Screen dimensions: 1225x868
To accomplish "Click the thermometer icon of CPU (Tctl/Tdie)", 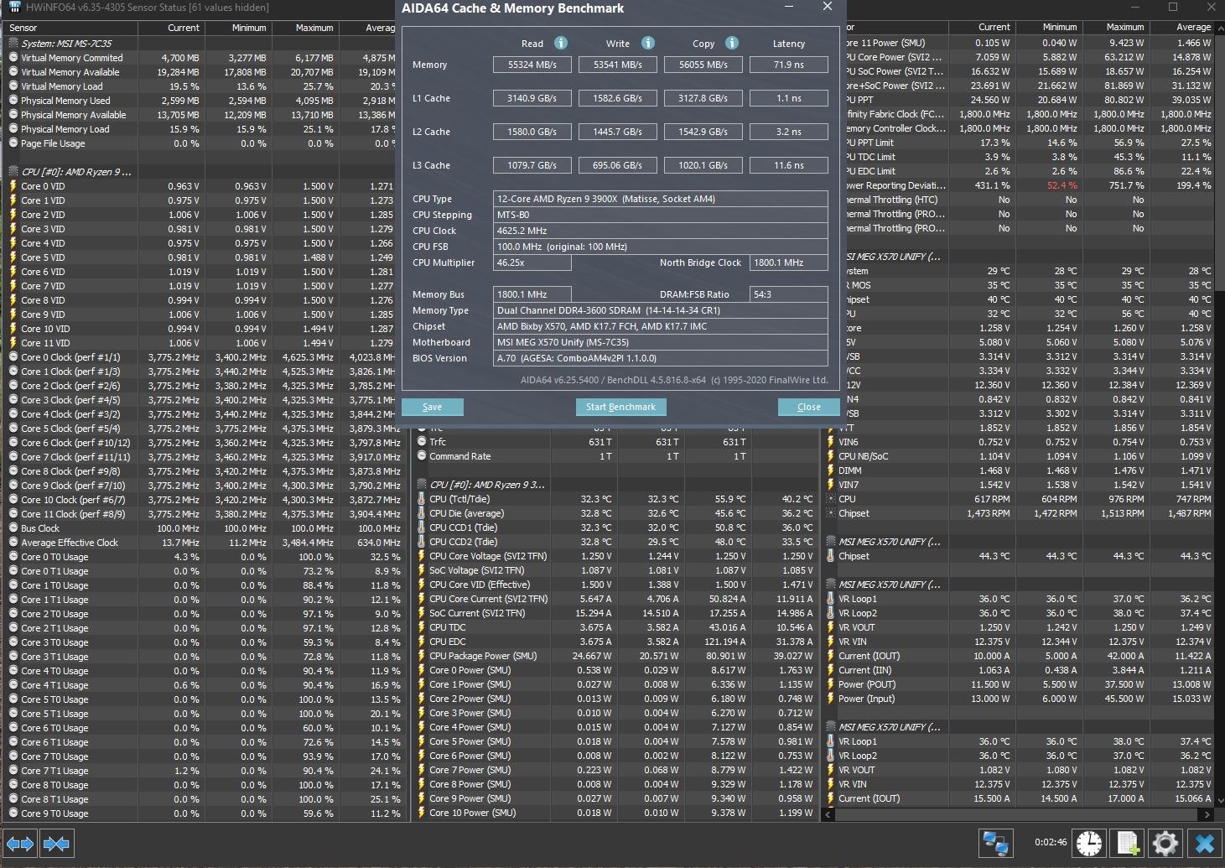I will coord(422,499).
